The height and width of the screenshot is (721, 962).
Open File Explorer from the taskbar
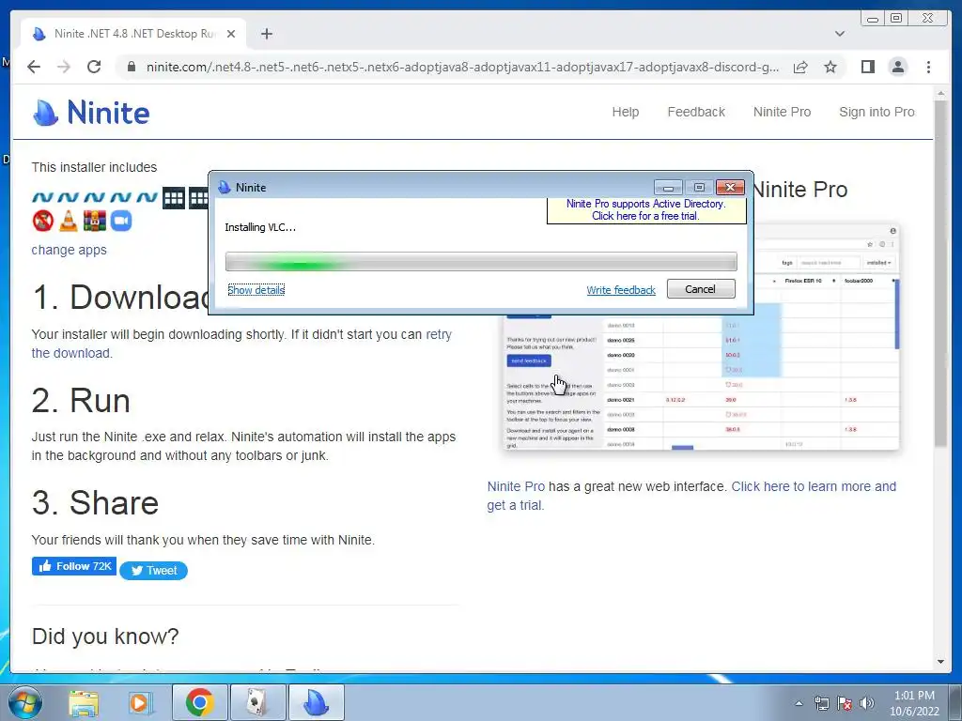point(84,702)
